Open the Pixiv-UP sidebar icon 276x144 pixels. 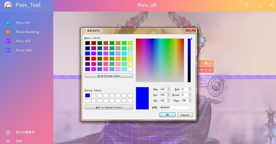pos(8,23)
